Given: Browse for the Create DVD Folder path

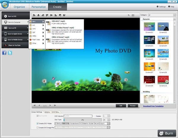Looking at the screenshot, I should (x=109, y=123).
